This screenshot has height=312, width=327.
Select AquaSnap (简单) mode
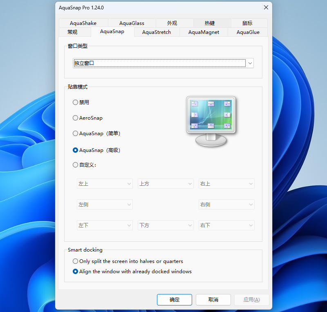coord(96,134)
